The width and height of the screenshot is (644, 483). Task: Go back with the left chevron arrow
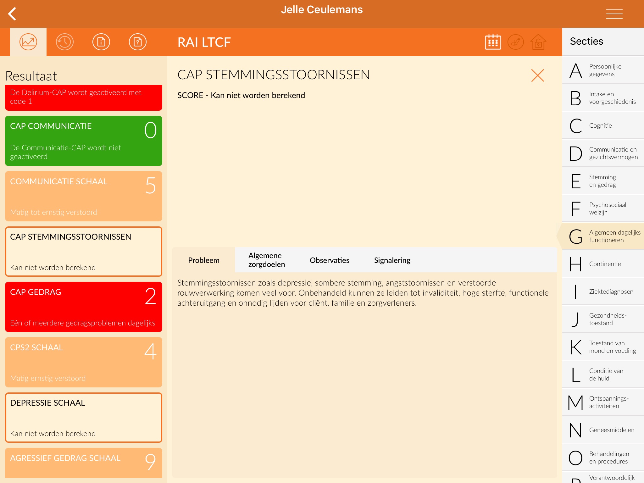click(x=12, y=14)
